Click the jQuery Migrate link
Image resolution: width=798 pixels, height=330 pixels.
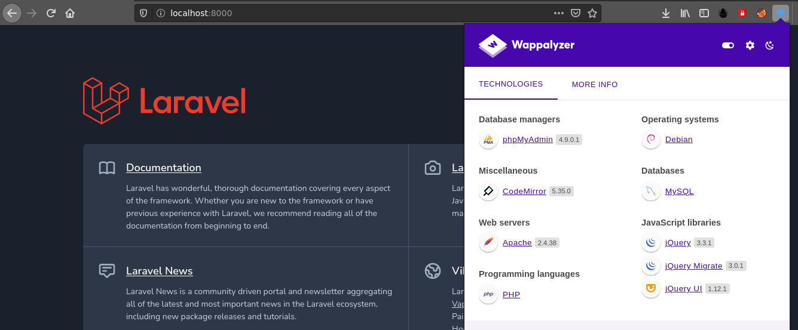[693, 266]
